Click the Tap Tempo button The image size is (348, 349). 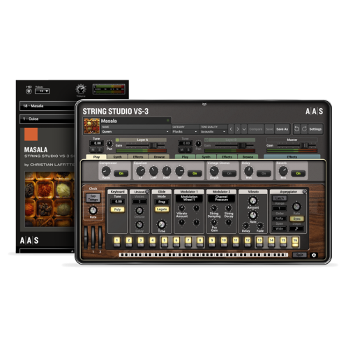point(93,198)
